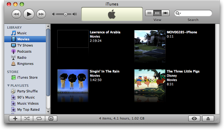Click the Ringtones bell icon
Viewport: 224px width, 130px height.
(14, 64)
